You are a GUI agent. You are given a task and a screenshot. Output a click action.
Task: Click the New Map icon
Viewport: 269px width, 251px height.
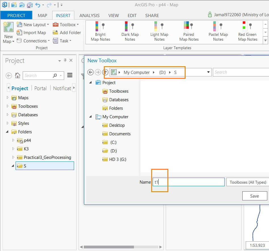click(8, 27)
